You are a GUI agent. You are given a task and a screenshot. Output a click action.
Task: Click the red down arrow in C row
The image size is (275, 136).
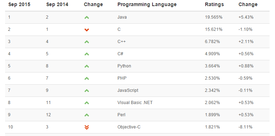pyautogui.click(x=87, y=30)
